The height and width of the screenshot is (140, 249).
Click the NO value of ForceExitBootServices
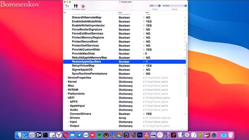[148, 33]
